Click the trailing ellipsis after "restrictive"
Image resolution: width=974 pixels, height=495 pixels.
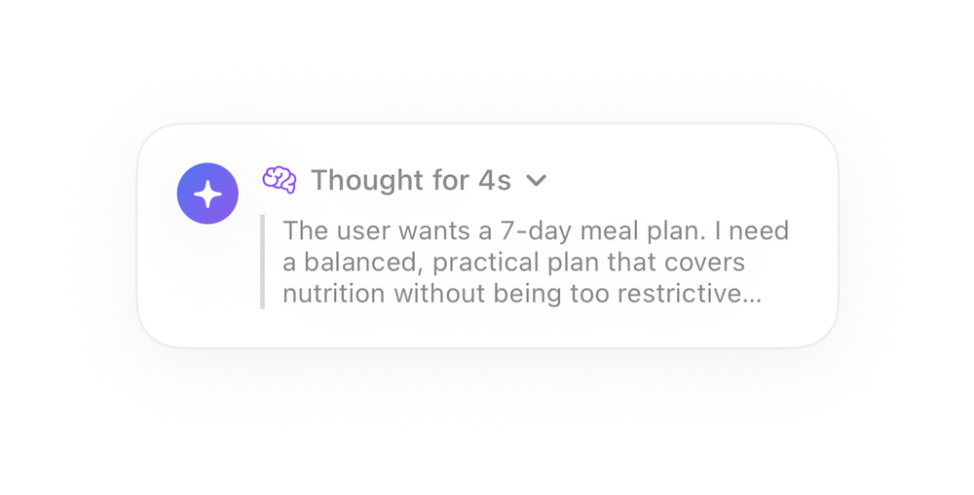coord(752,294)
